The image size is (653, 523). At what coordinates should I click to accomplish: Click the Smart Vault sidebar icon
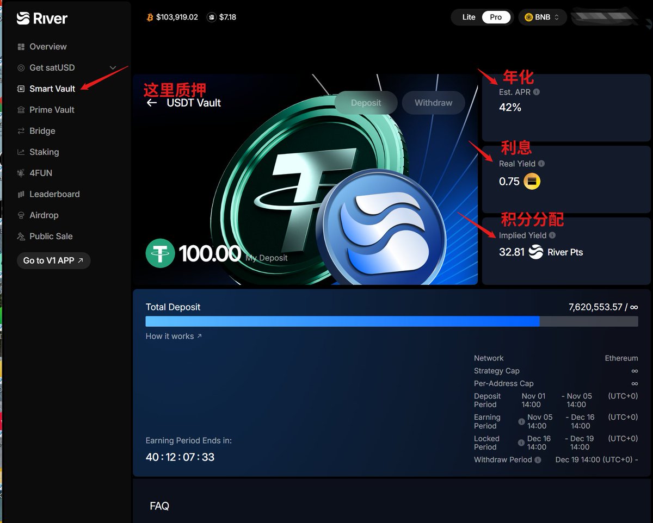tap(21, 89)
